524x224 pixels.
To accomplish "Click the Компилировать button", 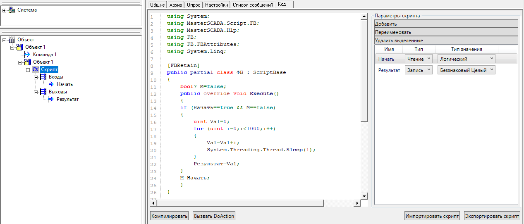I will (x=169, y=216).
